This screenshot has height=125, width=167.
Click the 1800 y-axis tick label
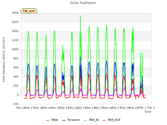[15, 13]
